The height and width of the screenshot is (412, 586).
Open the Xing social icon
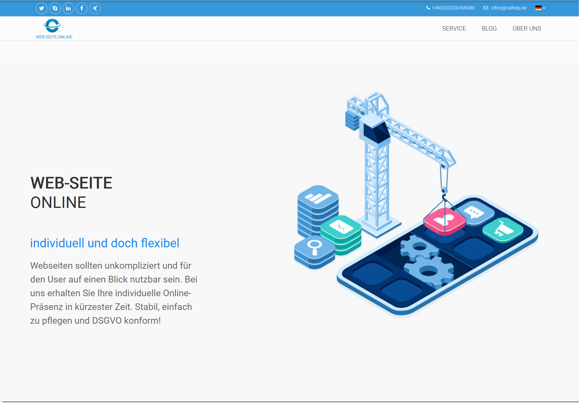click(96, 8)
